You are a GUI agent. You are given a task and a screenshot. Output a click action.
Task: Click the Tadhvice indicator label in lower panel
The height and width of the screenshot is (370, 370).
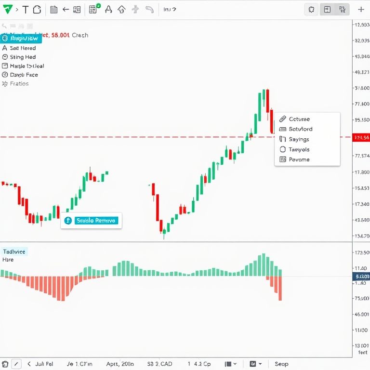pyautogui.click(x=14, y=251)
